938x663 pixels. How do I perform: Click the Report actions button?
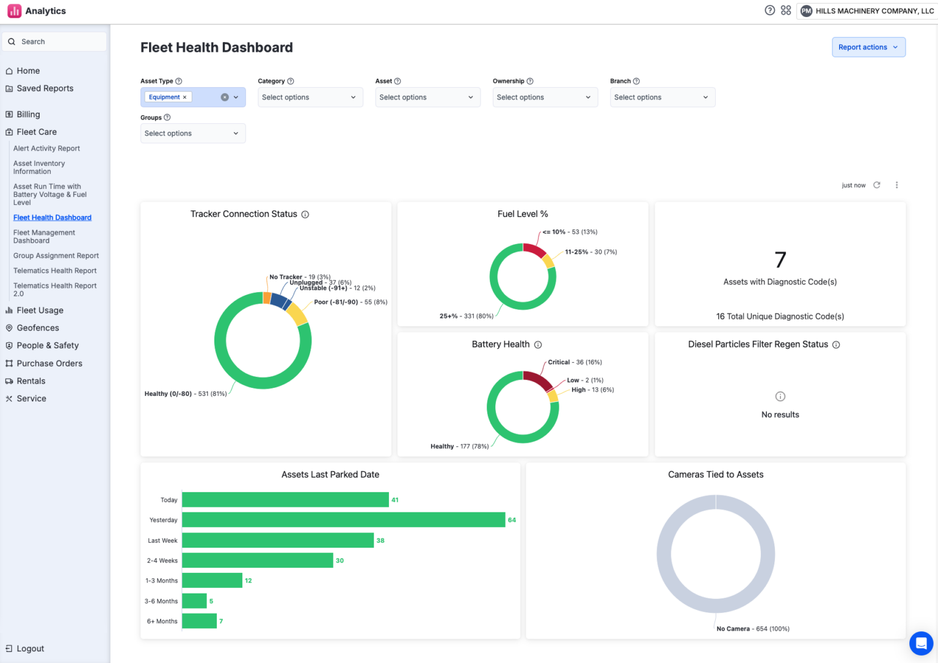coord(868,47)
